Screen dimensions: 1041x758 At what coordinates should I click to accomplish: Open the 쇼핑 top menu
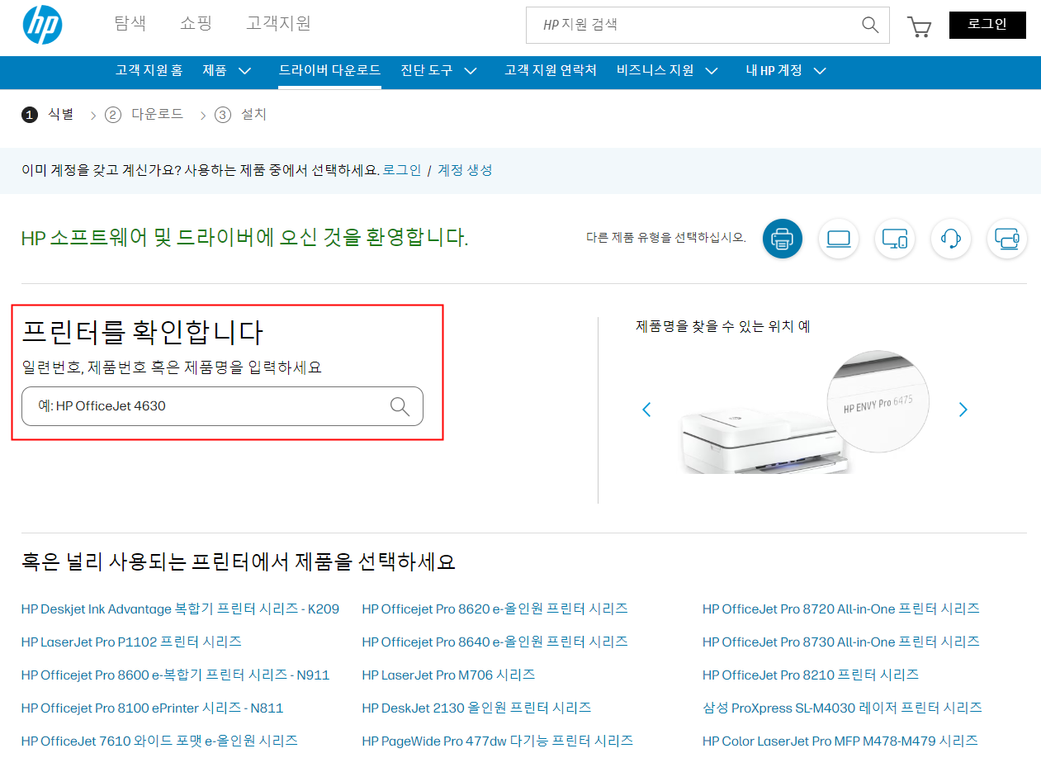point(196,23)
